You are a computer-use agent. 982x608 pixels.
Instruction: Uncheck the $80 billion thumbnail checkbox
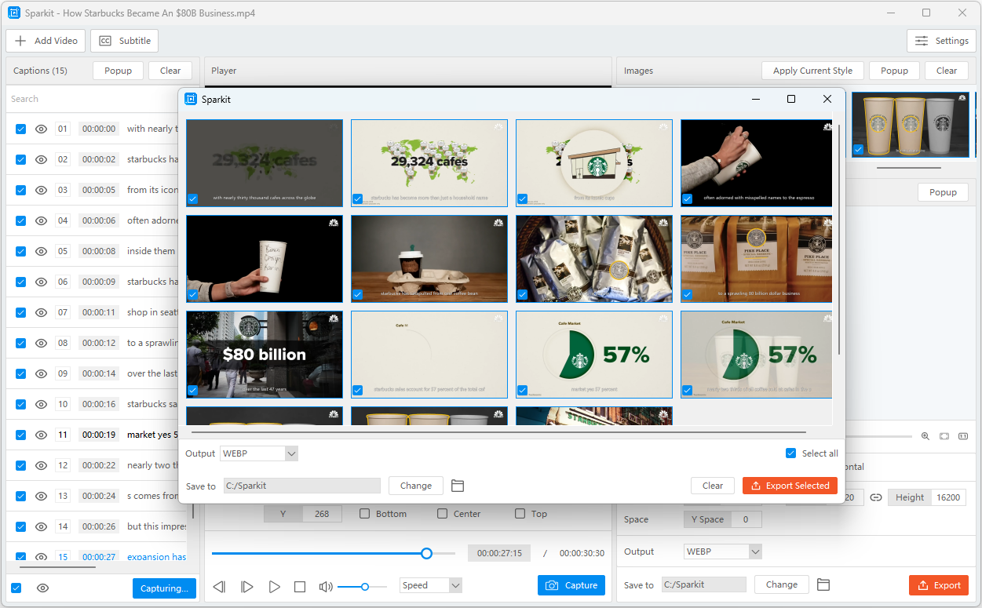coord(193,390)
